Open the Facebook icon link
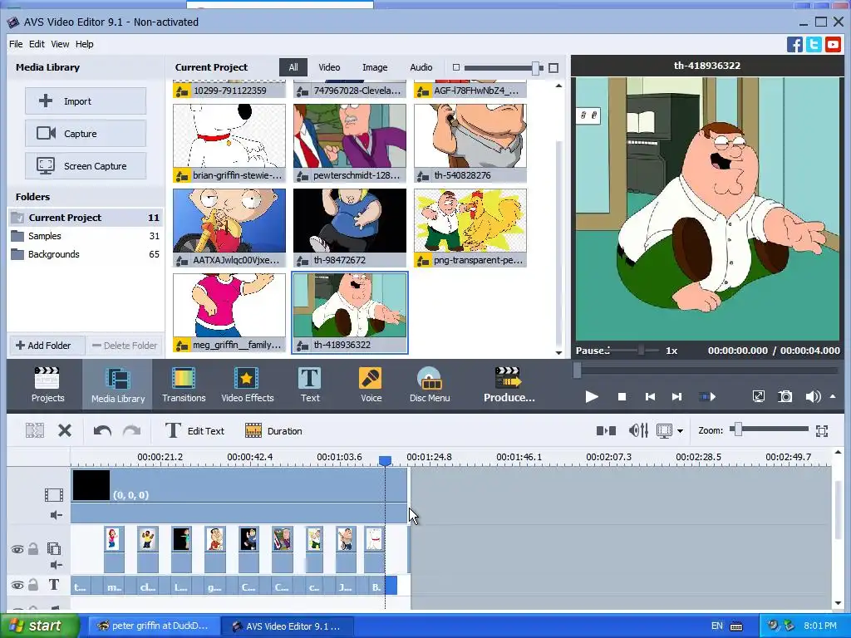851x638 pixels. (x=794, y=44)
